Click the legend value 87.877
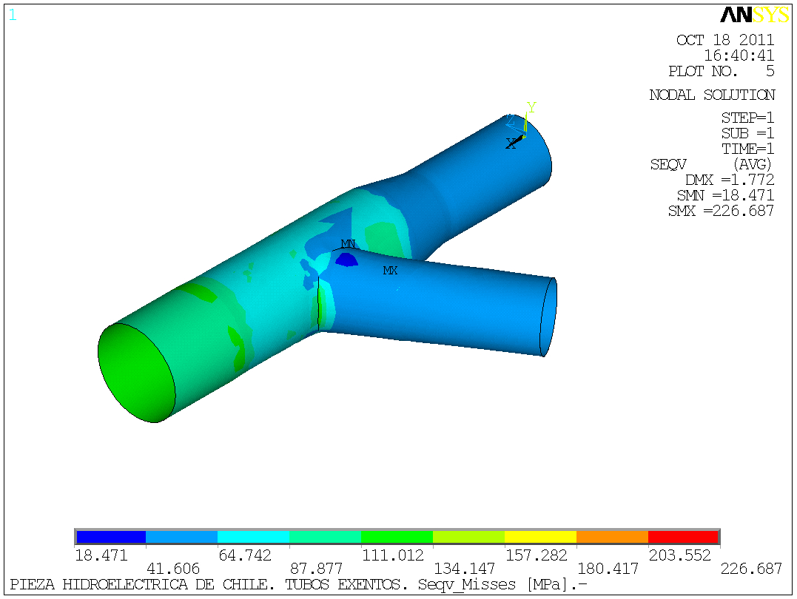This screenshot has width=797, height=599. (x=316, y=569)
